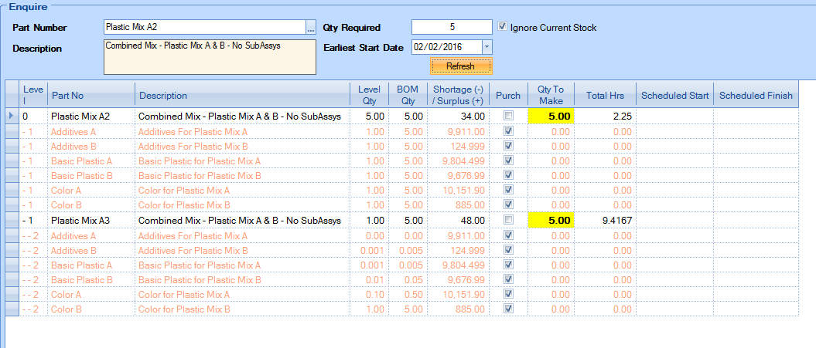Viewport: 816px width, 348px height.
Task: Select the yellow Qty To Make cell for Plastic Mix A3
Action: click(551, 220)
